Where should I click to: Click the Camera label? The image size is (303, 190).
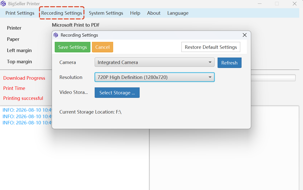(68, 62)
